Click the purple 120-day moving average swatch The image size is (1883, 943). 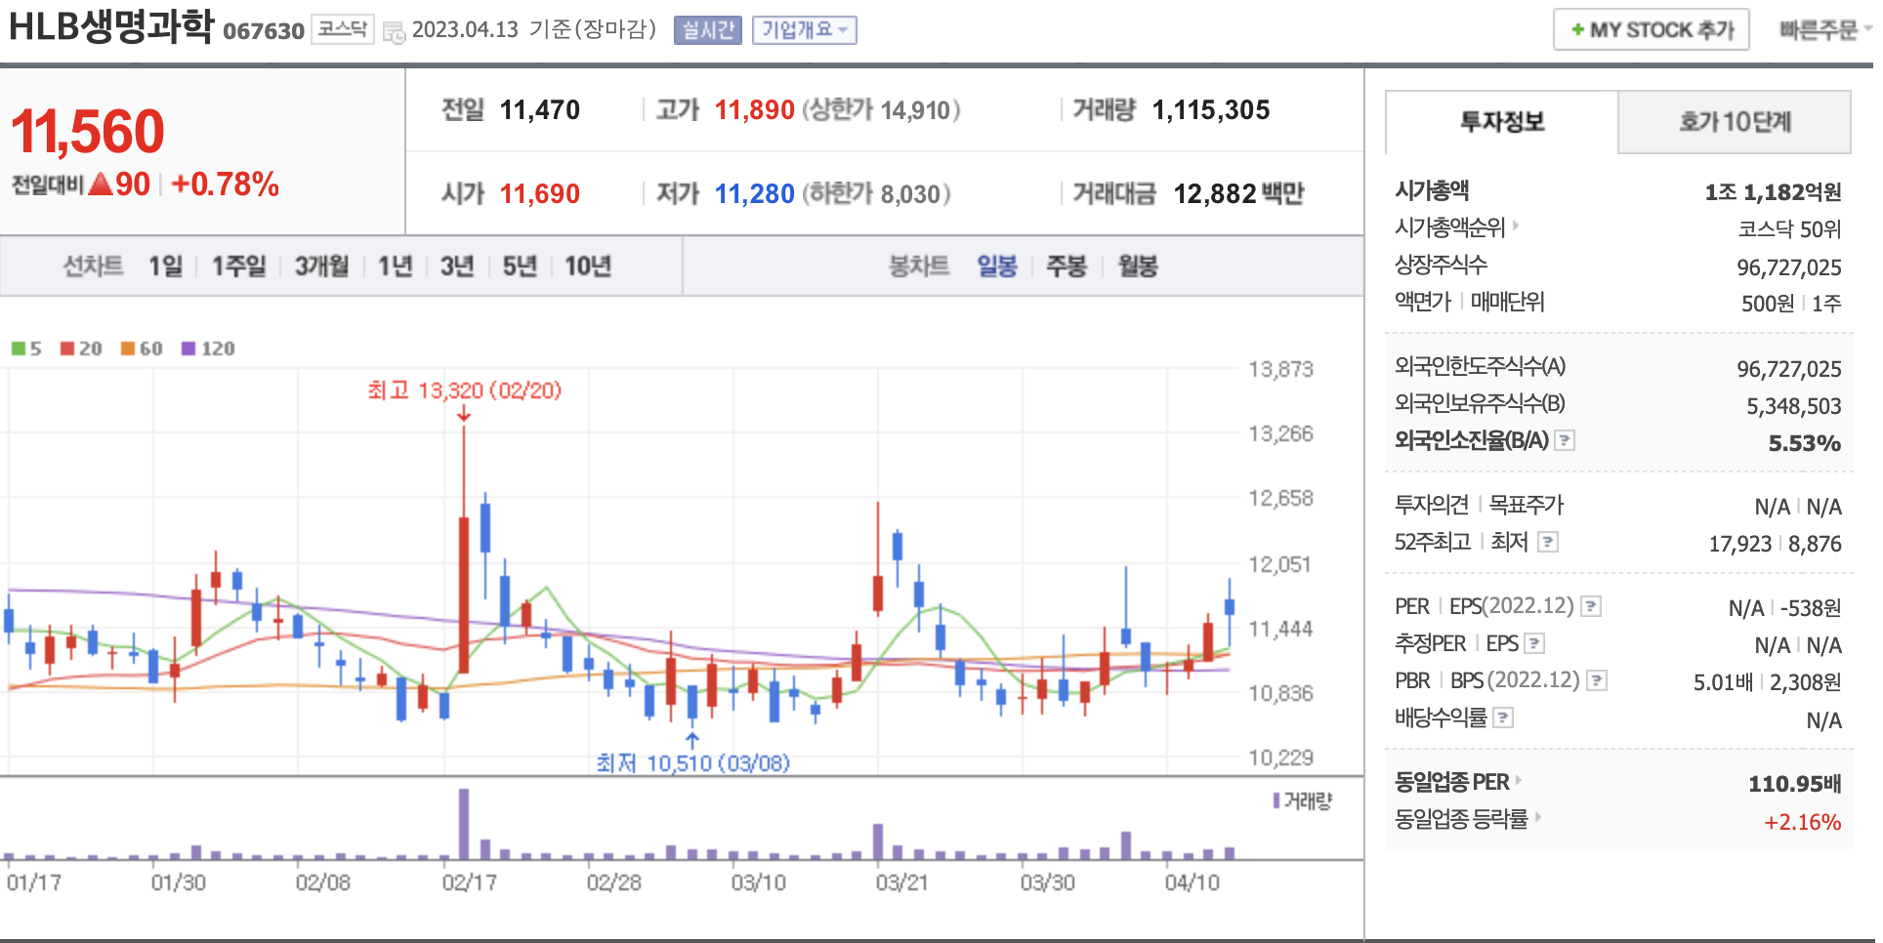click(188, 349)
